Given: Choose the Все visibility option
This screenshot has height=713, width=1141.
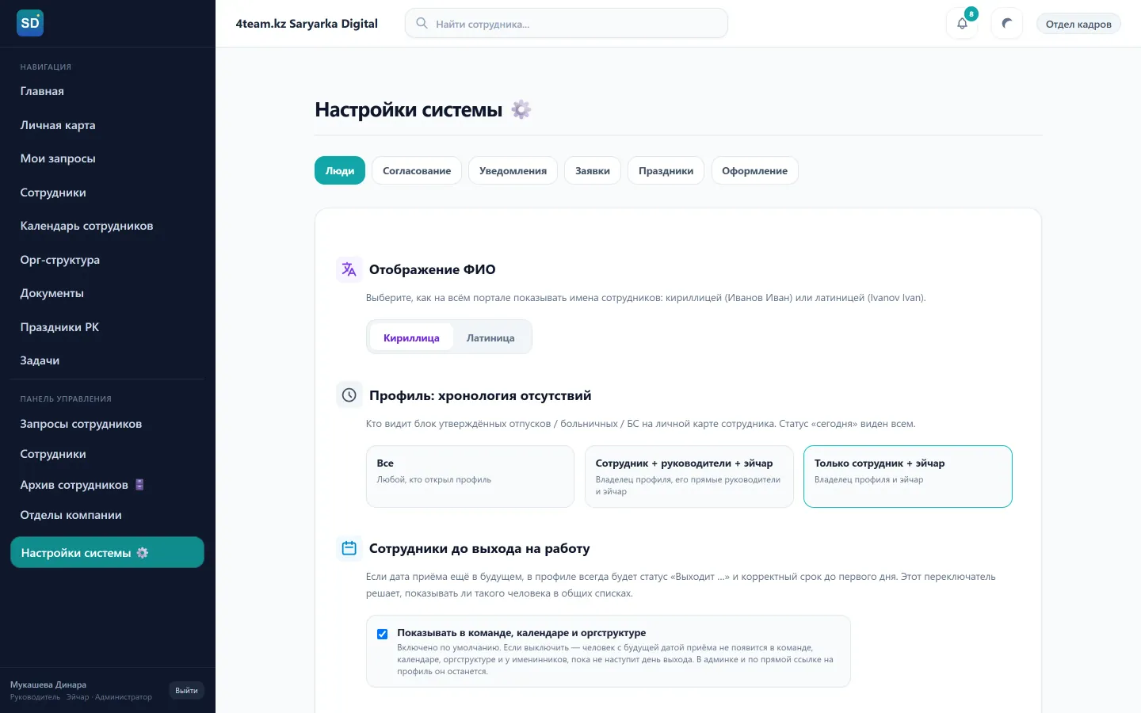Looking at the screenshot, I should [470, 476].
